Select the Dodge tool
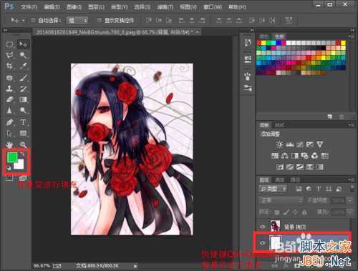 coord(23,110)
